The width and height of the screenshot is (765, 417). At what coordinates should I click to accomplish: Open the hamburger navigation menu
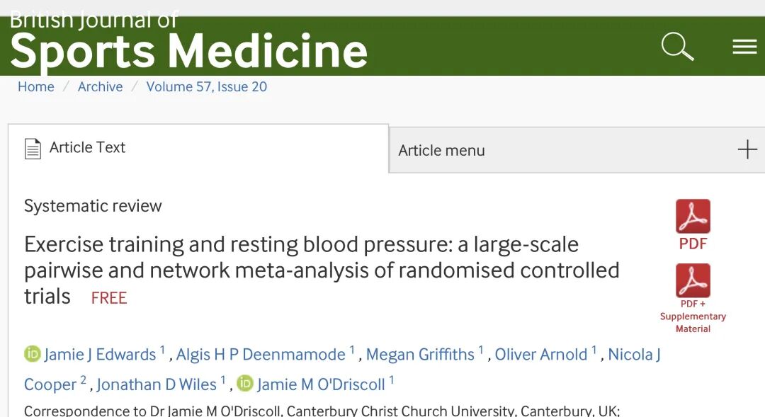744,47
